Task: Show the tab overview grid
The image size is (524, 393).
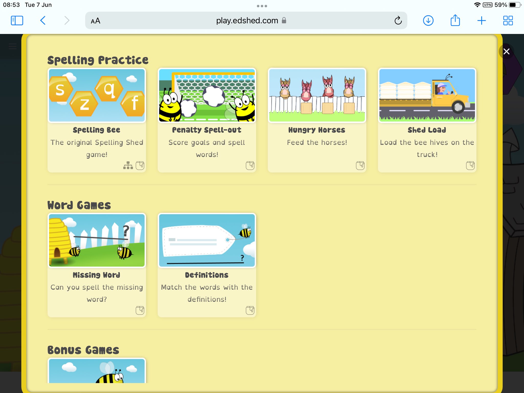Action: coord(508,20)
